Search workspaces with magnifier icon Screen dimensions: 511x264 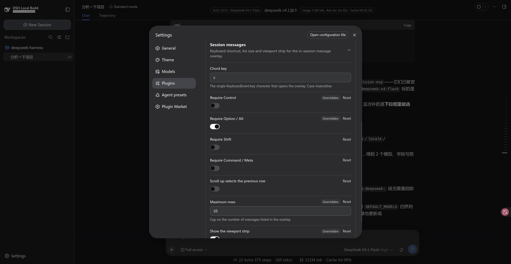click(x=51, y=37)
